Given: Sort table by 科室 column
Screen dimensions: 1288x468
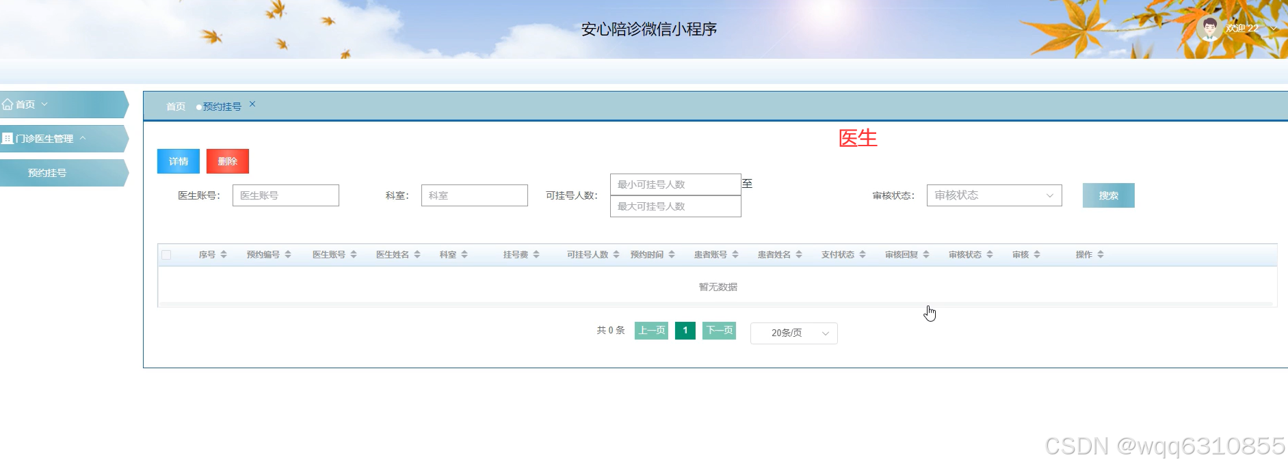Looking at the screenshot, I should point(464,255).
